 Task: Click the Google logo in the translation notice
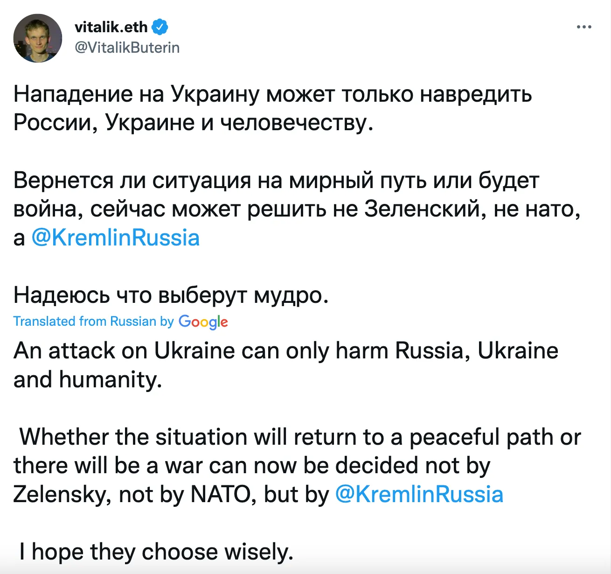[x=203, y=322]
